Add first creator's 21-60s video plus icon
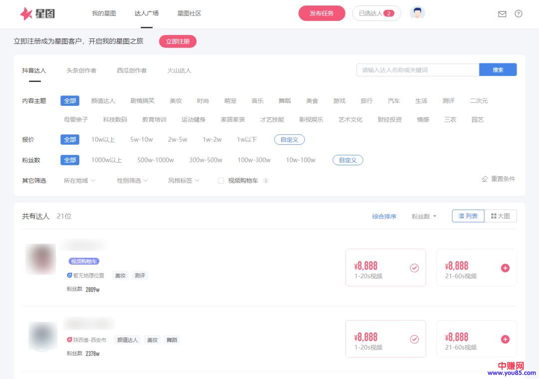539x379 pixels. click(505, 268)
